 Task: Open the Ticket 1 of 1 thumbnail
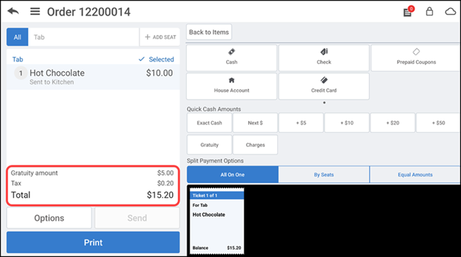point(217,221)
